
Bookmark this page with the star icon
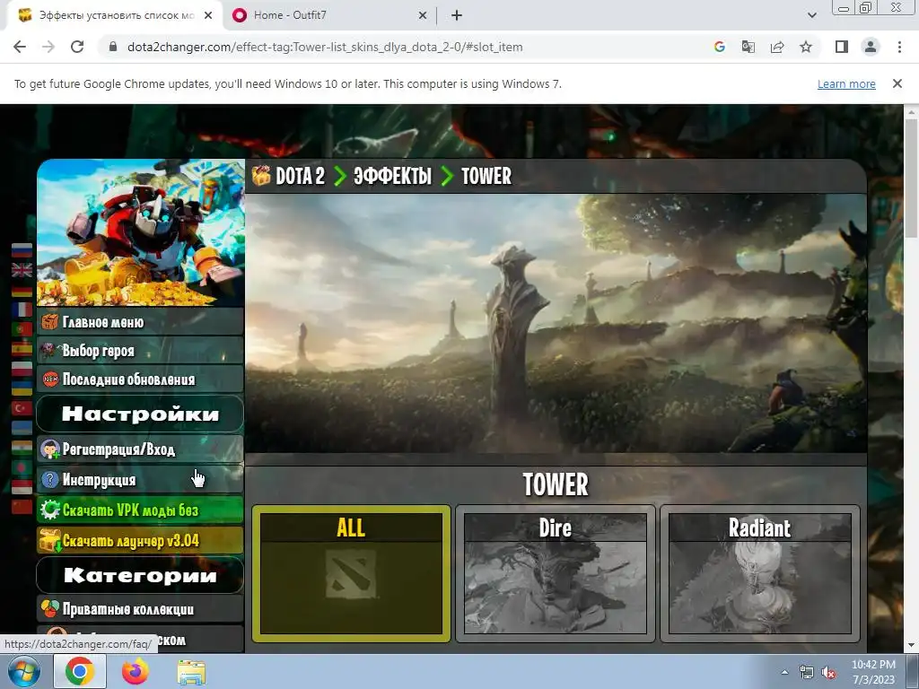806,47
